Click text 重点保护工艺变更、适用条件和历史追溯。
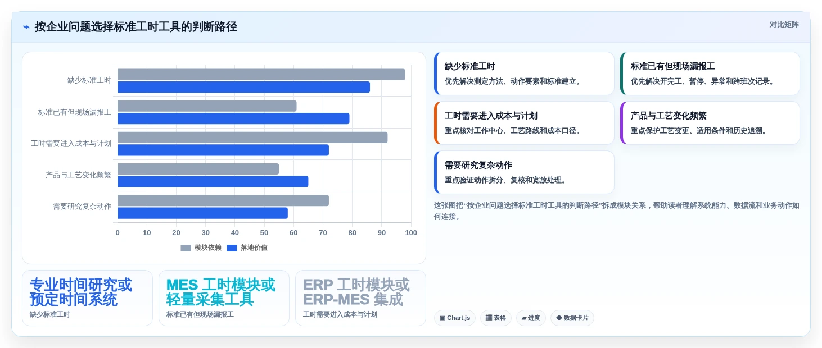 pyautogui.click(x=700, y=131)
